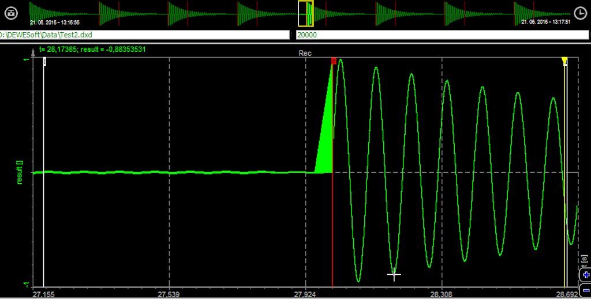Click the Rec label above the graph

(305, 54)
